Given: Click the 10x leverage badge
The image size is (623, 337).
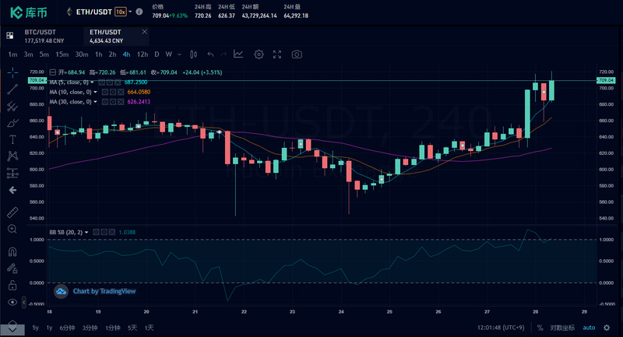Looking at the screenshot, I should tap(121, 12).
